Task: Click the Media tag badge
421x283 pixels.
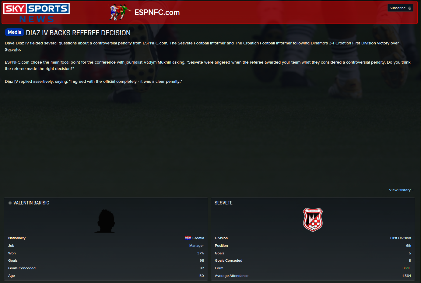Action: coord(14,32)
